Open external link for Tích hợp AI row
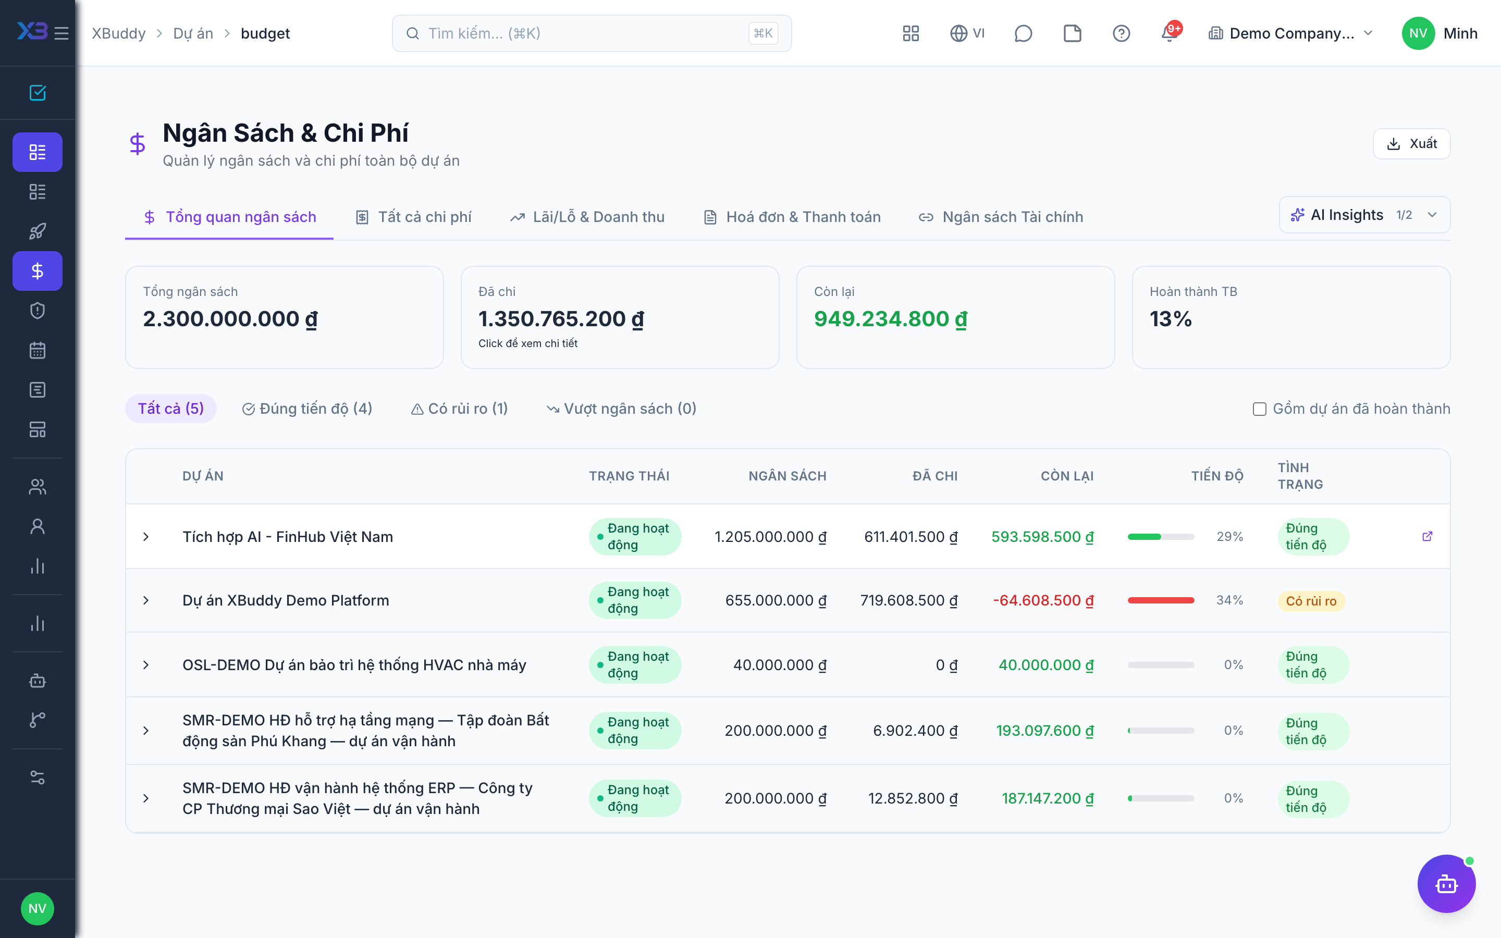Viewport: 1501px width, 938px height. [1427, 536]
